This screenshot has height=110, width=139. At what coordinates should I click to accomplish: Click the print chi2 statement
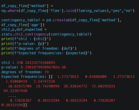[26, 39]
